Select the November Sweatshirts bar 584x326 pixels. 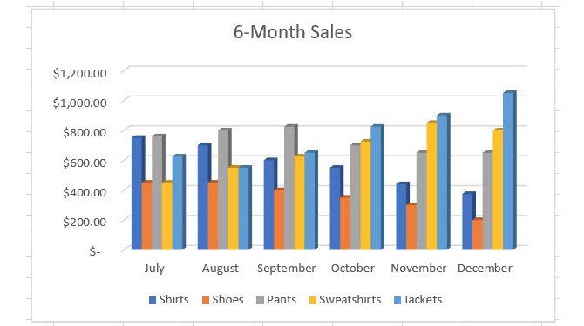(431, 186)
